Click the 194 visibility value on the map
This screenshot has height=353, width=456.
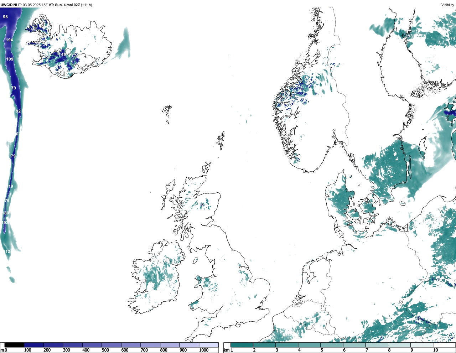tap(10, 40)
